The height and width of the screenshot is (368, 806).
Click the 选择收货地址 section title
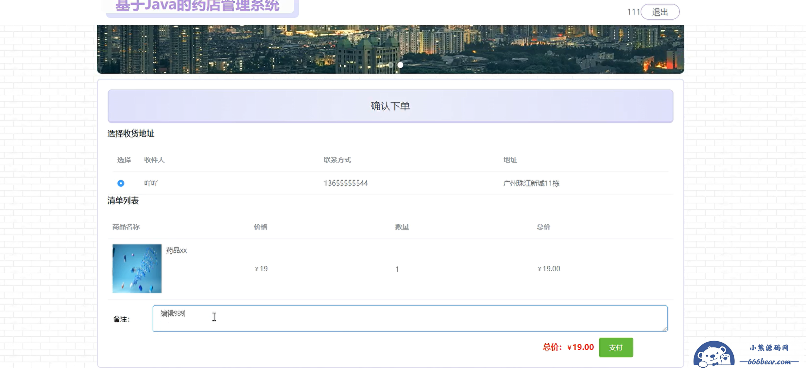tap(131, 134)
